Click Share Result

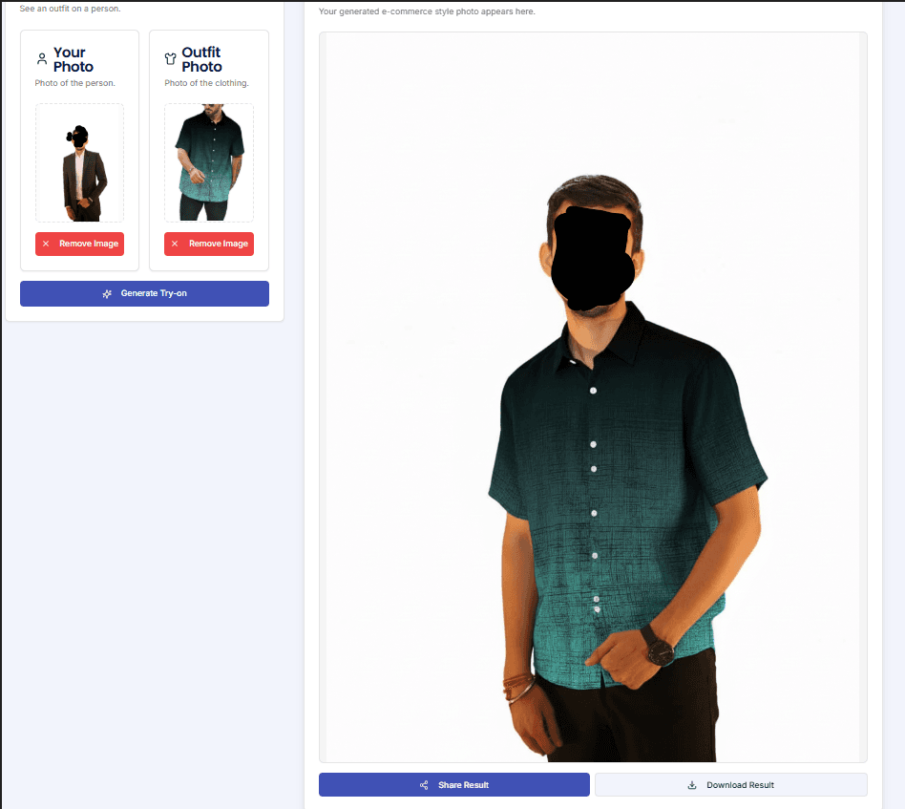coord(453,784)
